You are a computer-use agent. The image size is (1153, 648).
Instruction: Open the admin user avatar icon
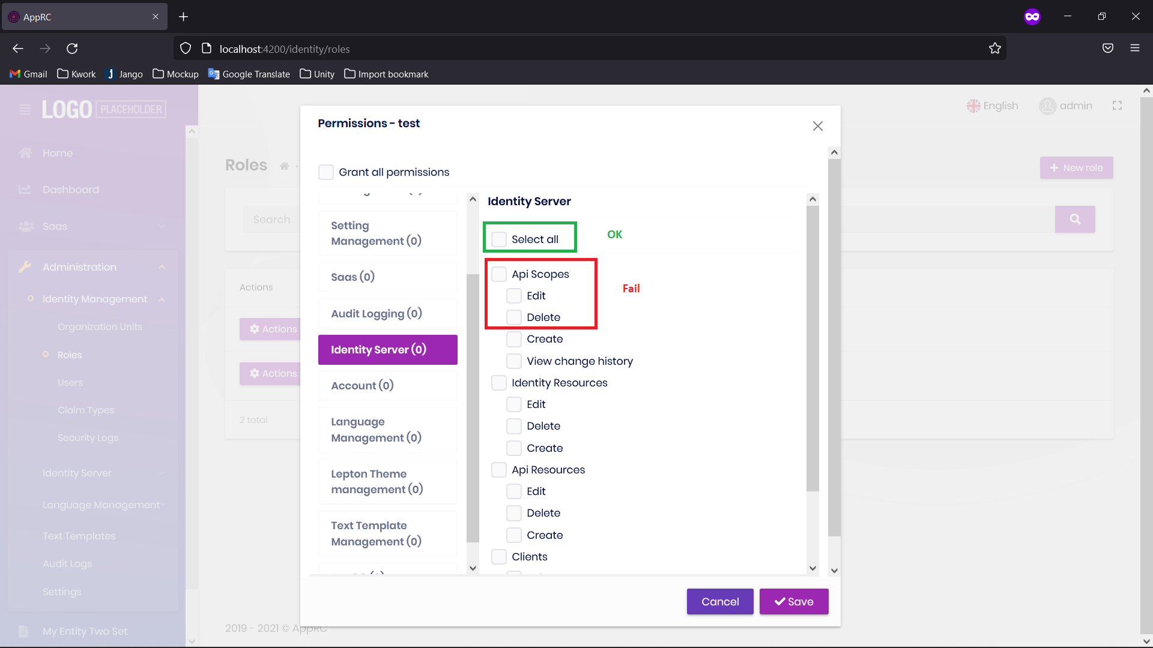point(1048,105)
